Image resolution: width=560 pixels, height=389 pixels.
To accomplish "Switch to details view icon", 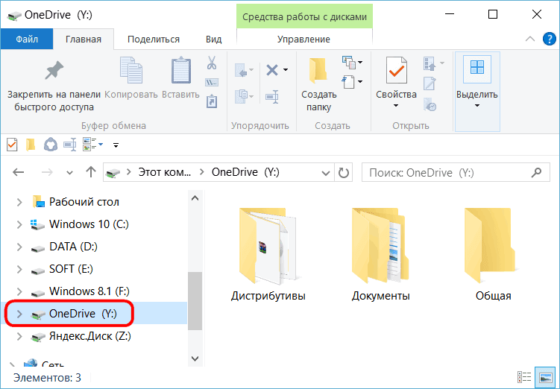I will click(x=524, y=377).
